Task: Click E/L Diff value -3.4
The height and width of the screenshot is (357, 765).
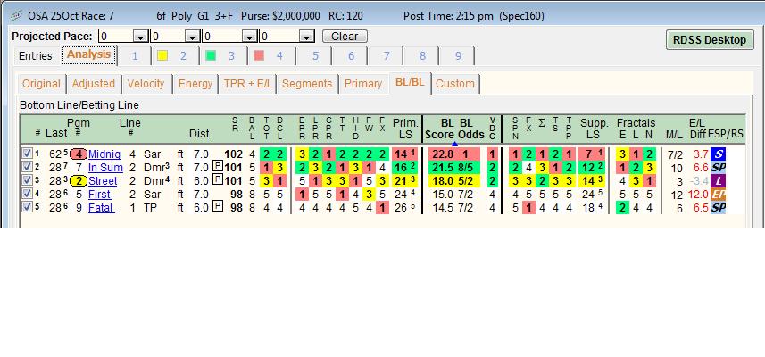Action: 697,181
